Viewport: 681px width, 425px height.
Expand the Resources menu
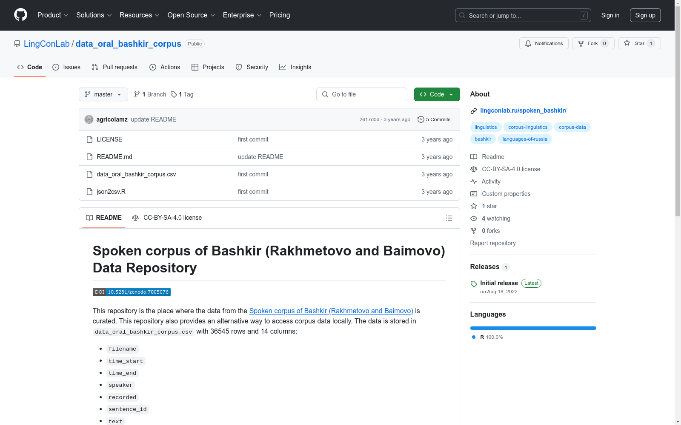pos(140,15)
